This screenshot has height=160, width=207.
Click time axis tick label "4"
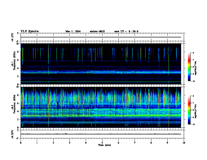pos(86,143)
